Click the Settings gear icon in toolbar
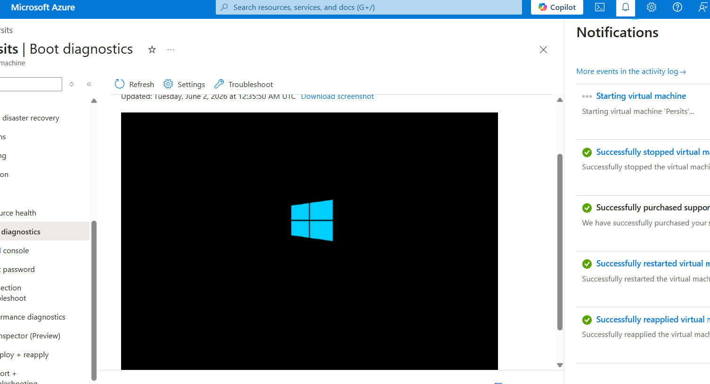710x384 pixels. click(x=168, y=84)
